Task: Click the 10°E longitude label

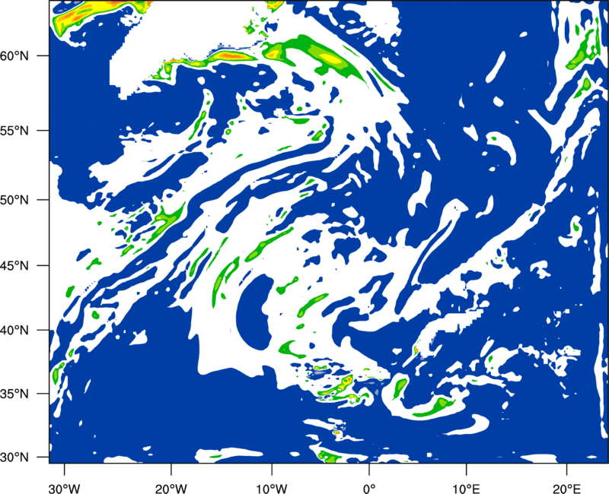Action: click(466, 488)
